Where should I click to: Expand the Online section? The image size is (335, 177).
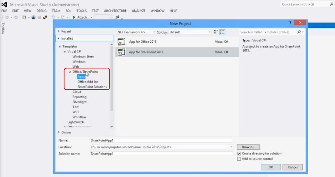coord(59,132)
